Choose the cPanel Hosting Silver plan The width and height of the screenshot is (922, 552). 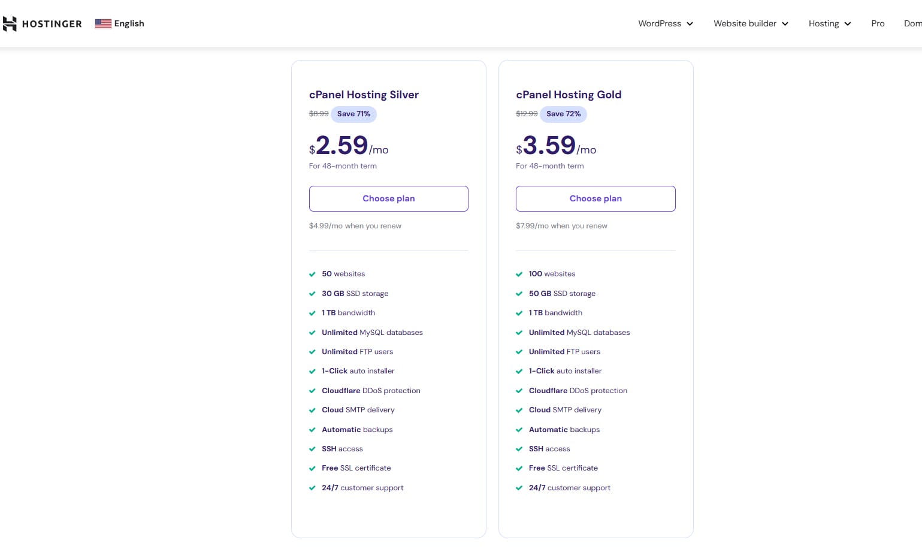click(x=388, y=198)
